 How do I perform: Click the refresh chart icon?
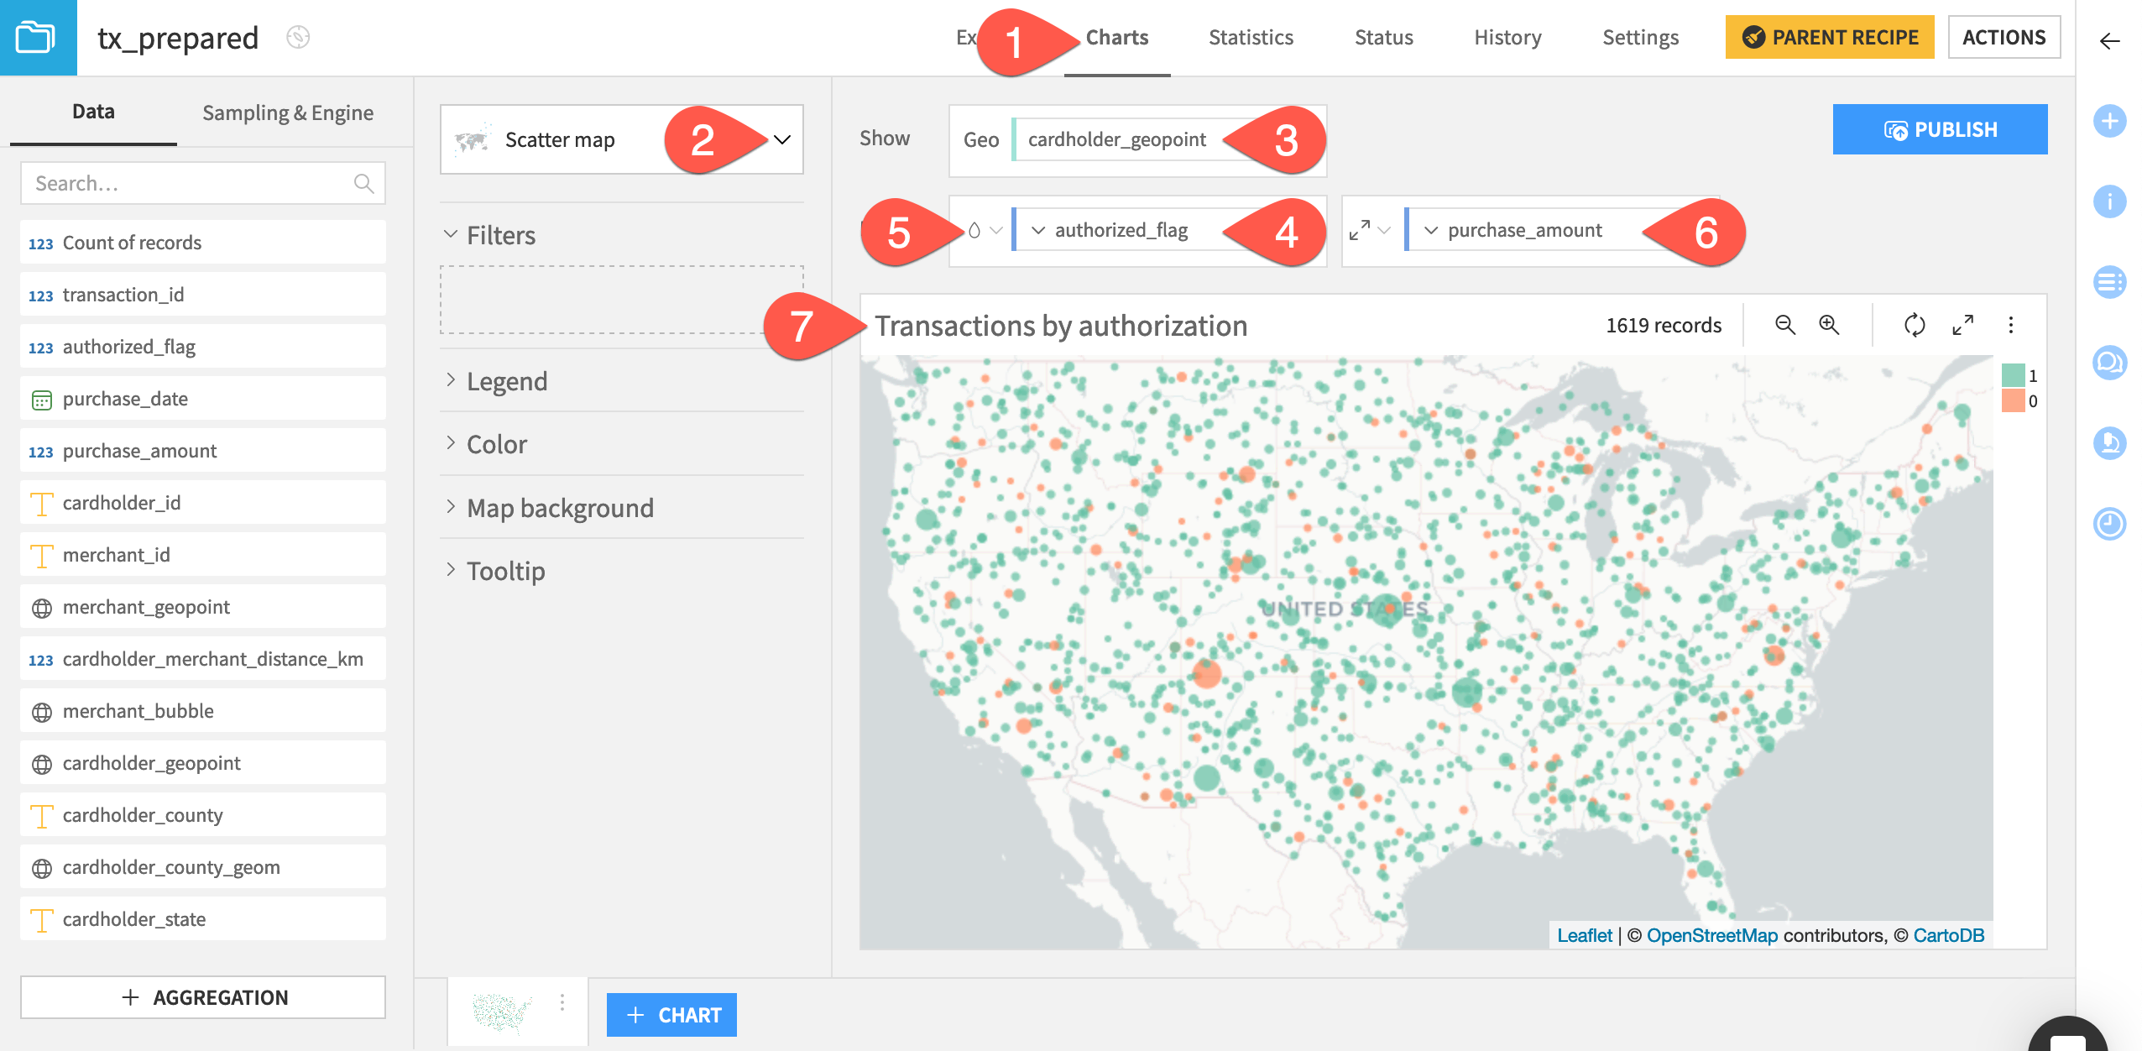coord(1915,325)
